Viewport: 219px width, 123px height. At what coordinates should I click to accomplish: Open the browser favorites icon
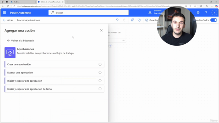coord(207,6)
